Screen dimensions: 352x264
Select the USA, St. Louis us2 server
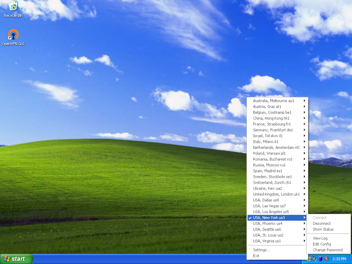point(277,235)
